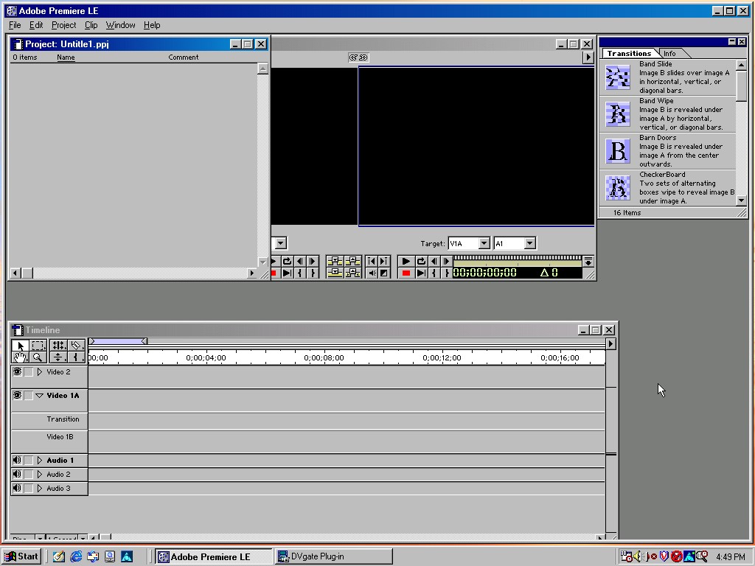The width and height of the screenshot is (755, 566).
Task: Select the Zoom magnifier tool in Timeline
Action: click(x=38, y=357)
